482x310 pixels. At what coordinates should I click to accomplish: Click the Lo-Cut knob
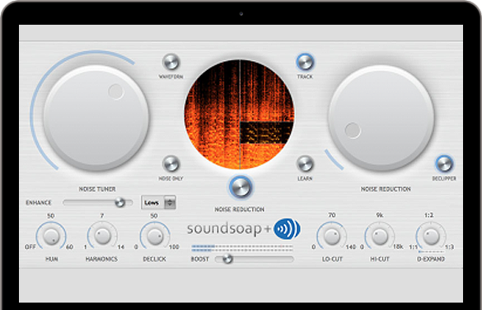332,237
